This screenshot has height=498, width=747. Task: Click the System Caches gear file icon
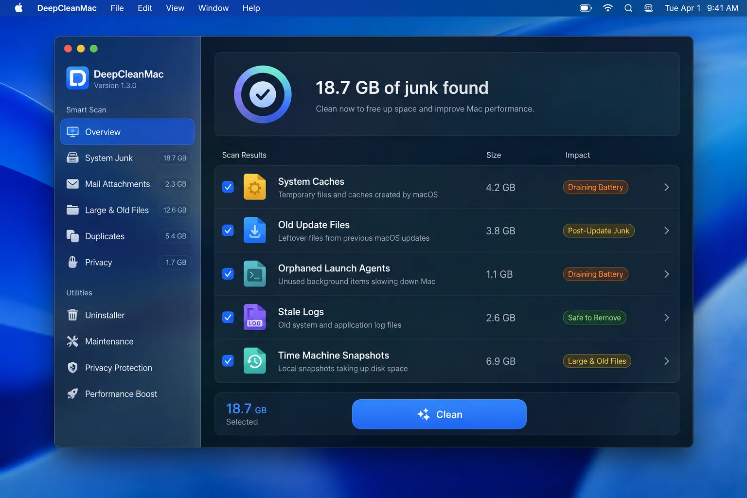(x=255, y=187)
